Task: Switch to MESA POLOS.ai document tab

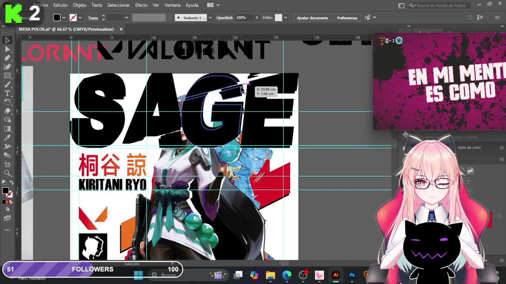Action: (66, 29)
